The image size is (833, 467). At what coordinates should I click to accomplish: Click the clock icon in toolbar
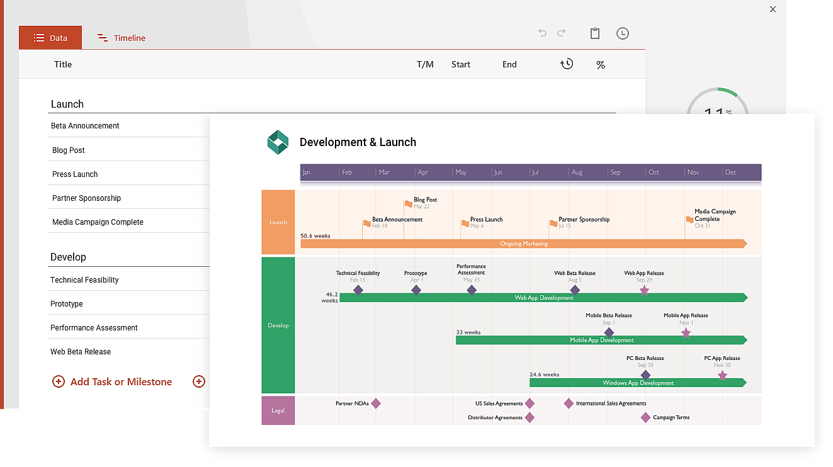[x=622, y=33]
